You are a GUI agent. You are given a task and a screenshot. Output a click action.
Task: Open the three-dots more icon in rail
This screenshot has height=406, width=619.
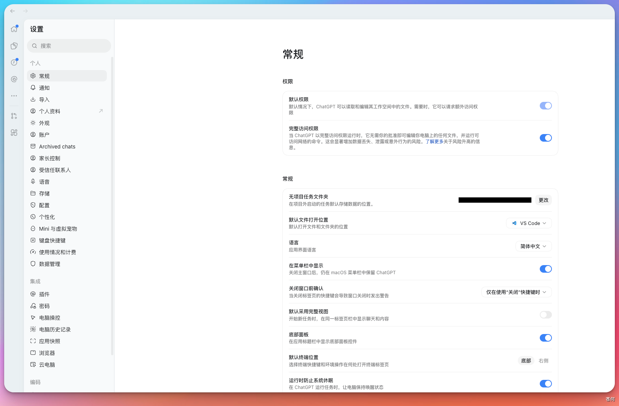click(x=14, y=96)
